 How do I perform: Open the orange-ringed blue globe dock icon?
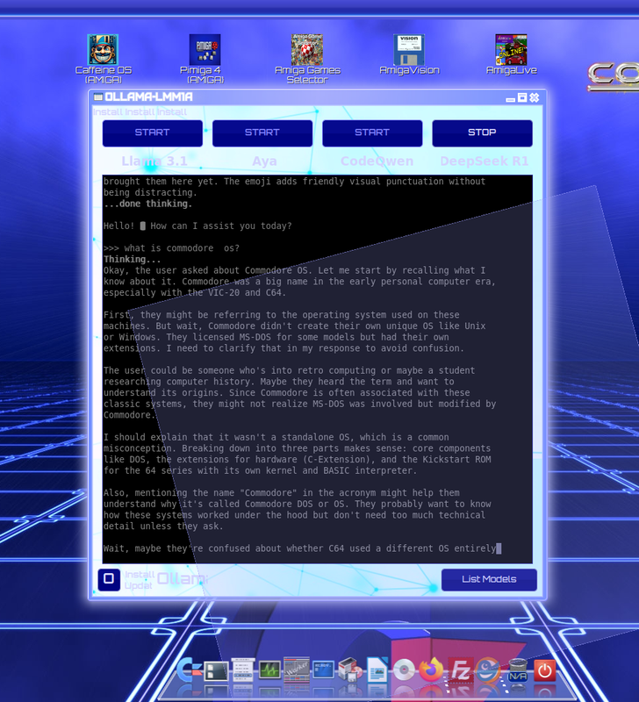(488, 670)
